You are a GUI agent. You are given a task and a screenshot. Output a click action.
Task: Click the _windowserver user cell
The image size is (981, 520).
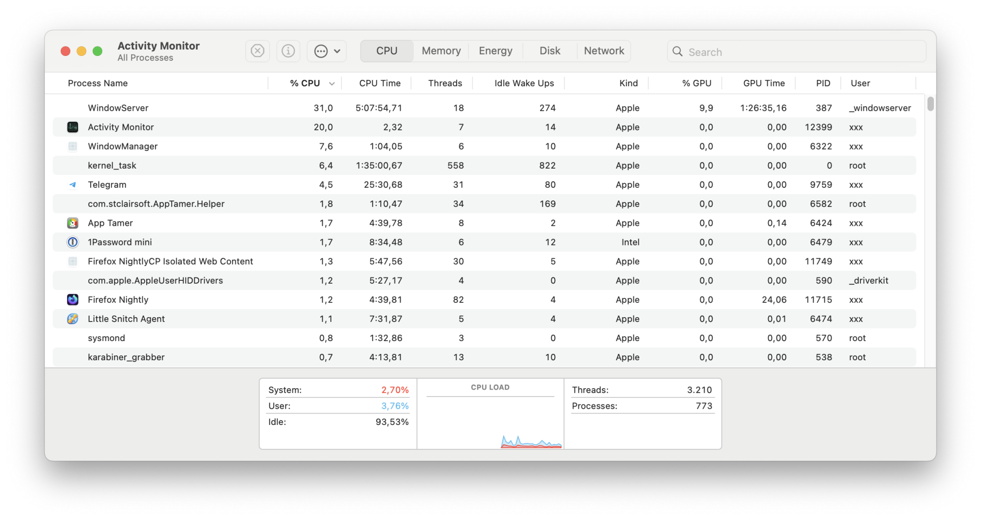coord(880,108)
